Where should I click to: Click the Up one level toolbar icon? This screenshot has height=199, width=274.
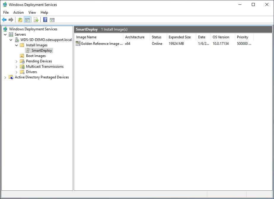20,20
